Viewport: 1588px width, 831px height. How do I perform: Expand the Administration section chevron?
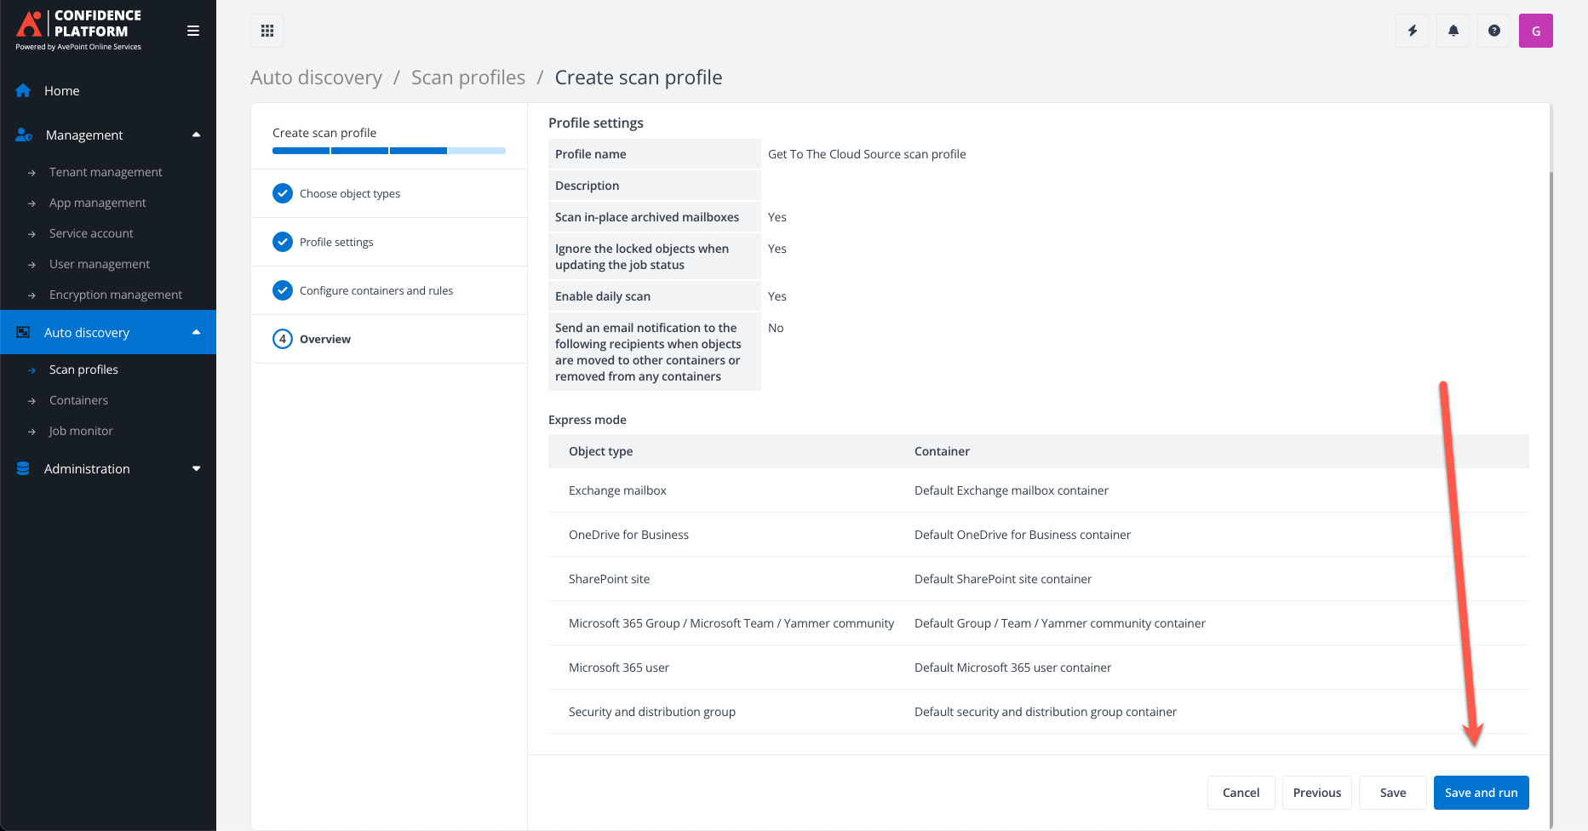[x=197, y=468]
